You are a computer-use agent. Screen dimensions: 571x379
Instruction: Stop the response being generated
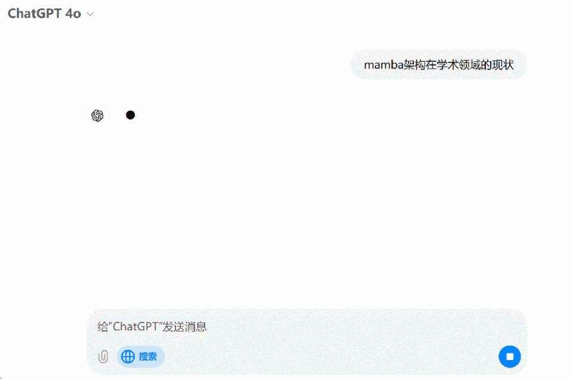click(510, 356)
